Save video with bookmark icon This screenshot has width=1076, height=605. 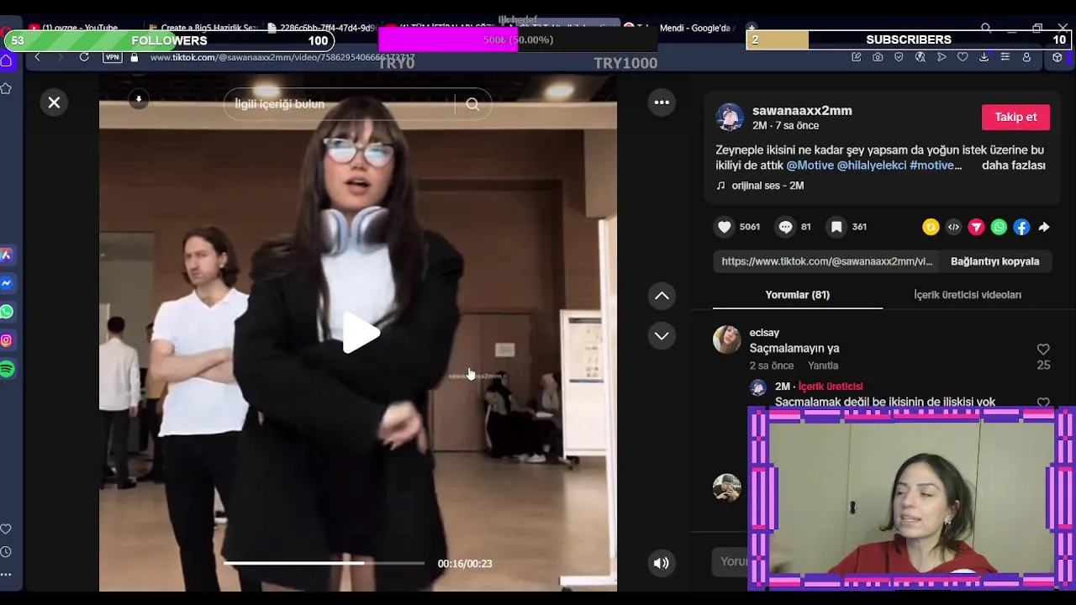836,227
